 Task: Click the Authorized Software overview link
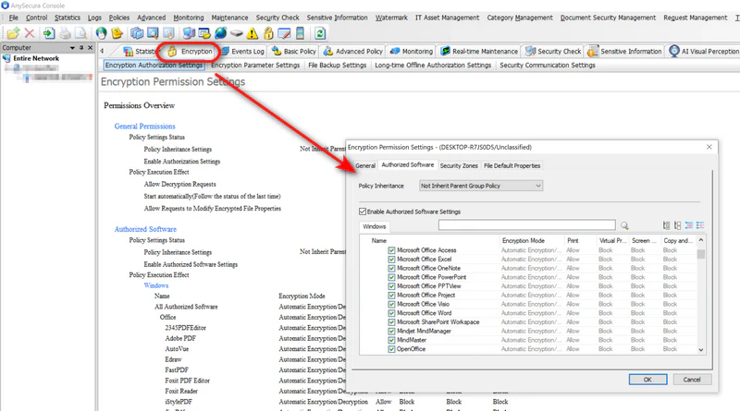pos(145,229)
